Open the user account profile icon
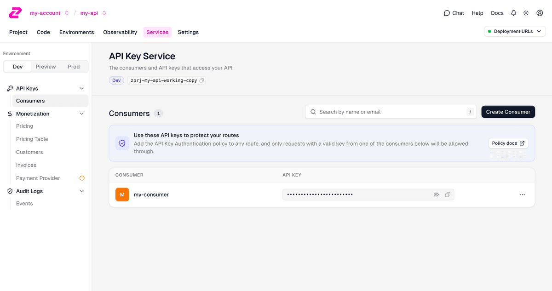 (x=540, y=13)
